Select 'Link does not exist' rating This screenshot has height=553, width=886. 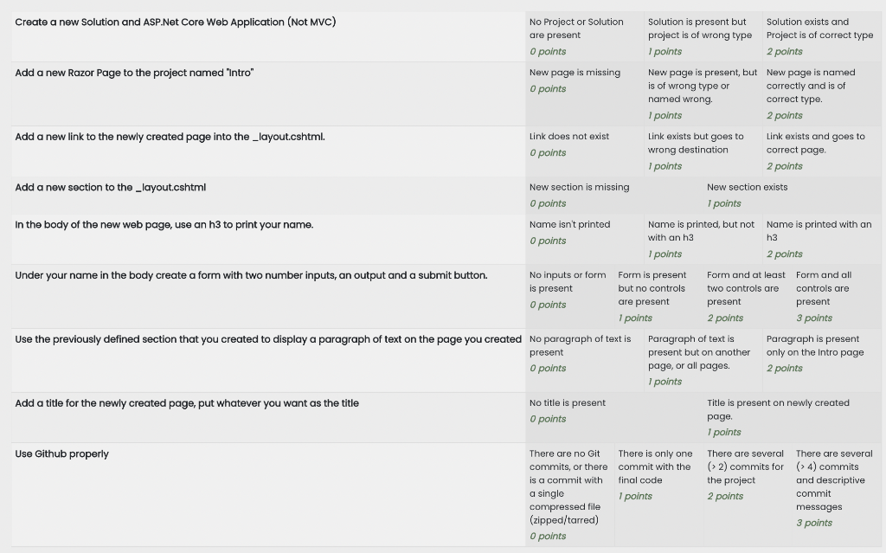pos(584,151)
